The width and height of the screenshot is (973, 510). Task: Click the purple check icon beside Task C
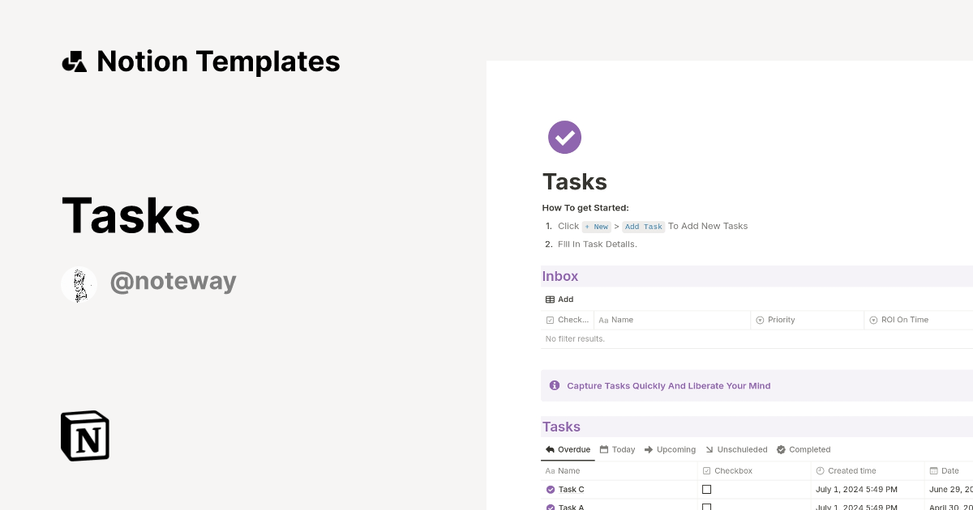tap(551, 489)
